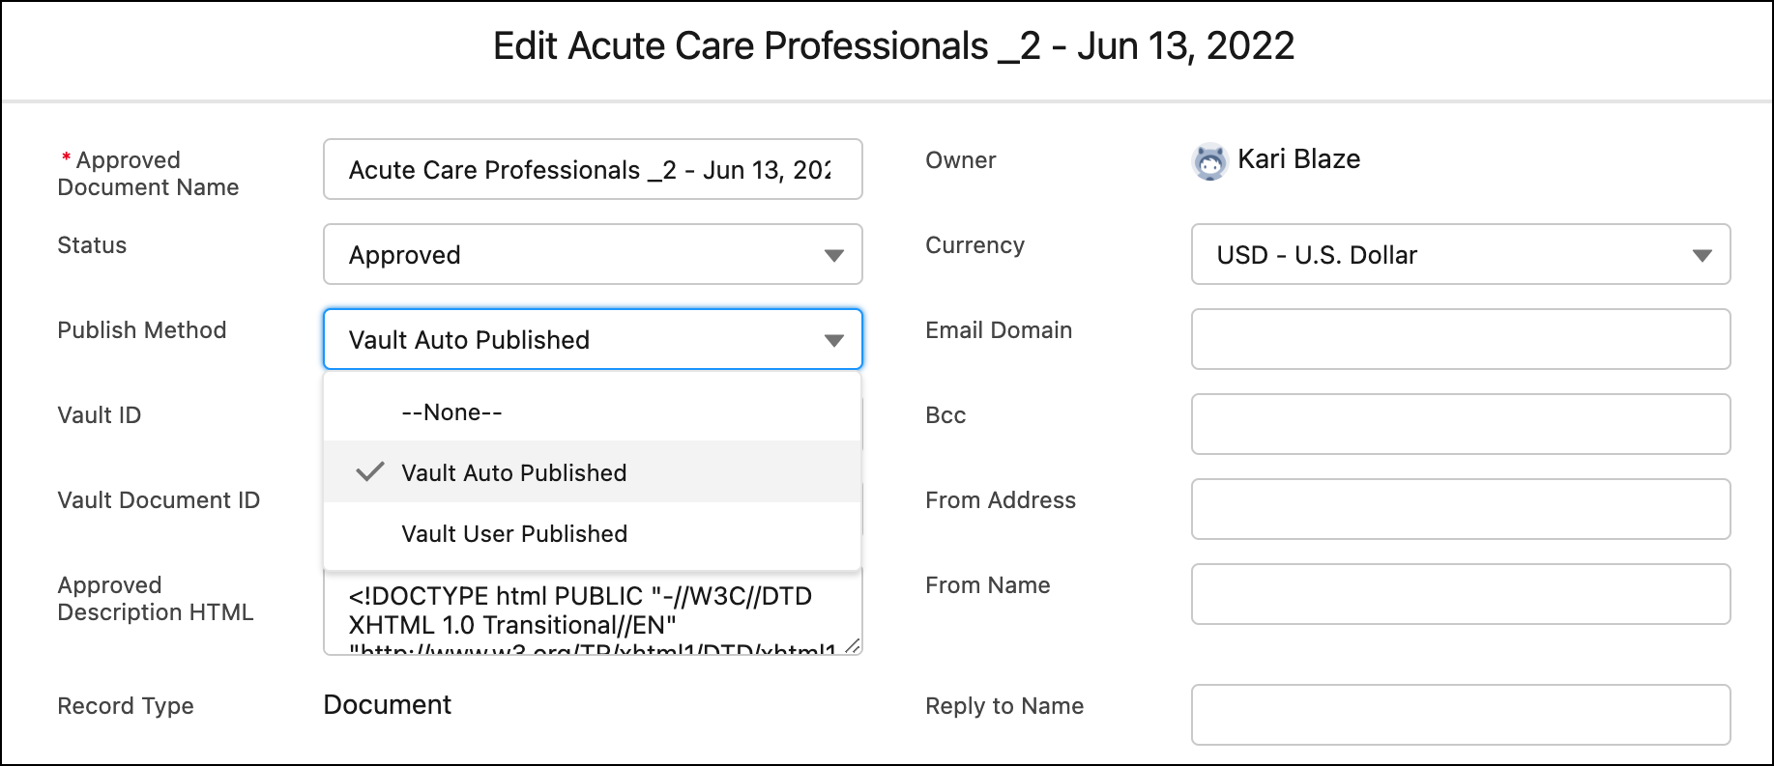Screen dimensions: 1774x766
Task: Click the checkmark beside Vault Auto Published
Action: click(x=369, y=472)
